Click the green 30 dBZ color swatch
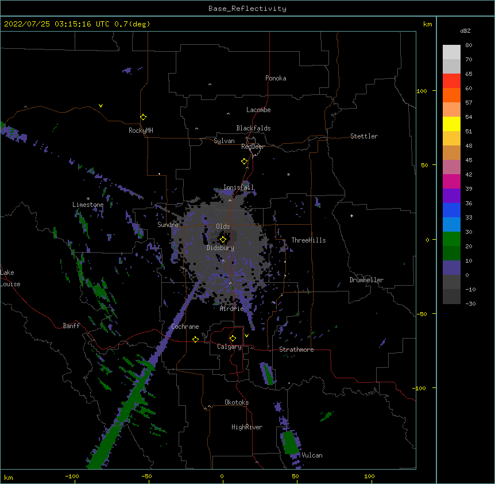This screenshot has width=495, height=484. click(451, 239)
